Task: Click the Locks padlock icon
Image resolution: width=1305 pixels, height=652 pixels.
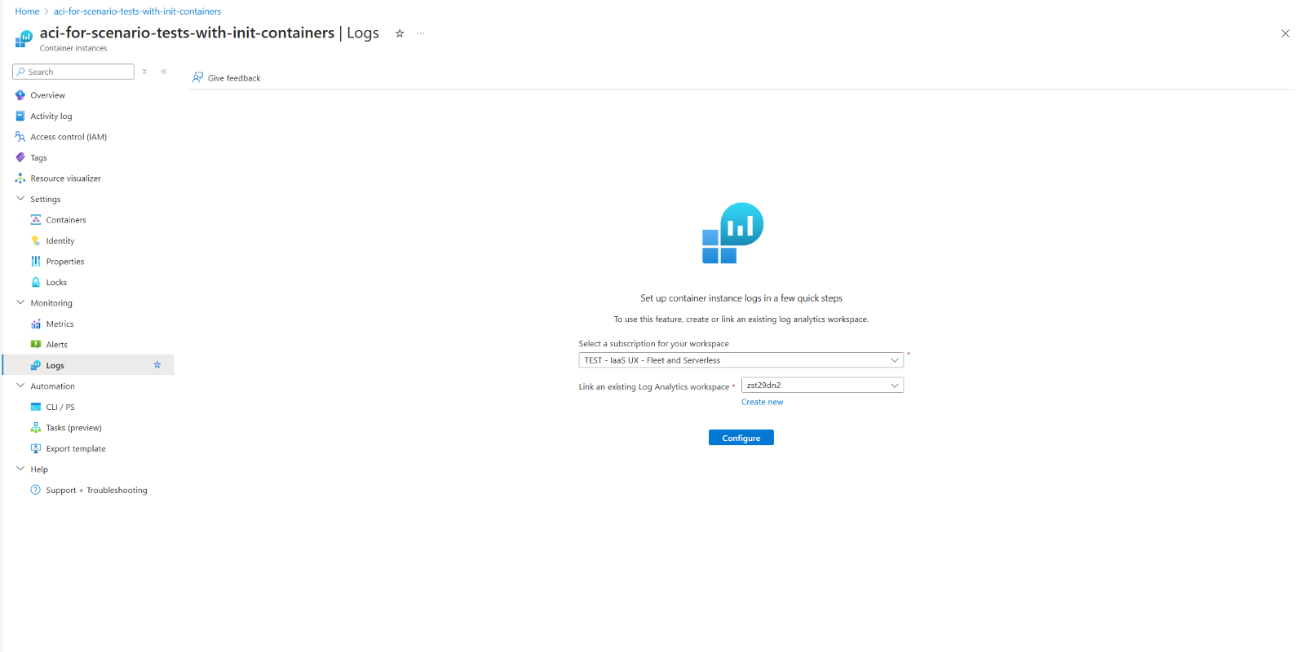Action: tap(36, 282)
